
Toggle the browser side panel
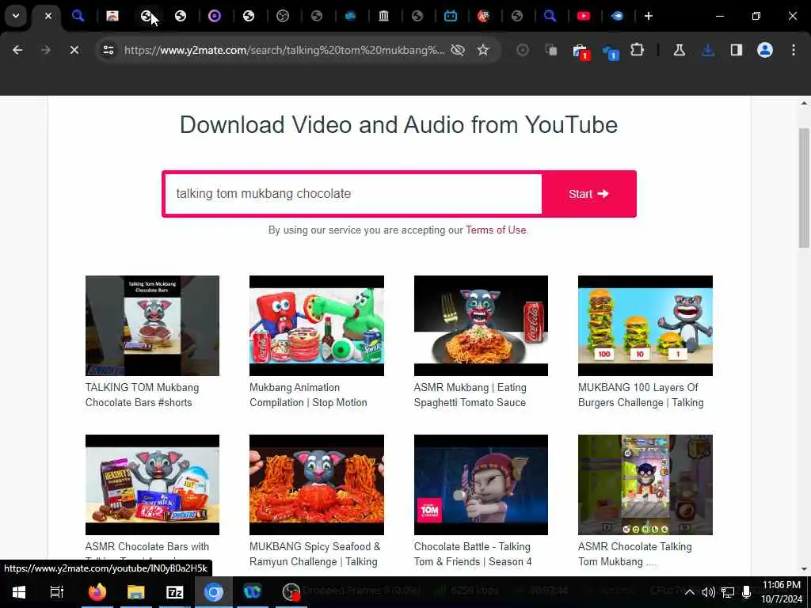click(x=737, y=50)
